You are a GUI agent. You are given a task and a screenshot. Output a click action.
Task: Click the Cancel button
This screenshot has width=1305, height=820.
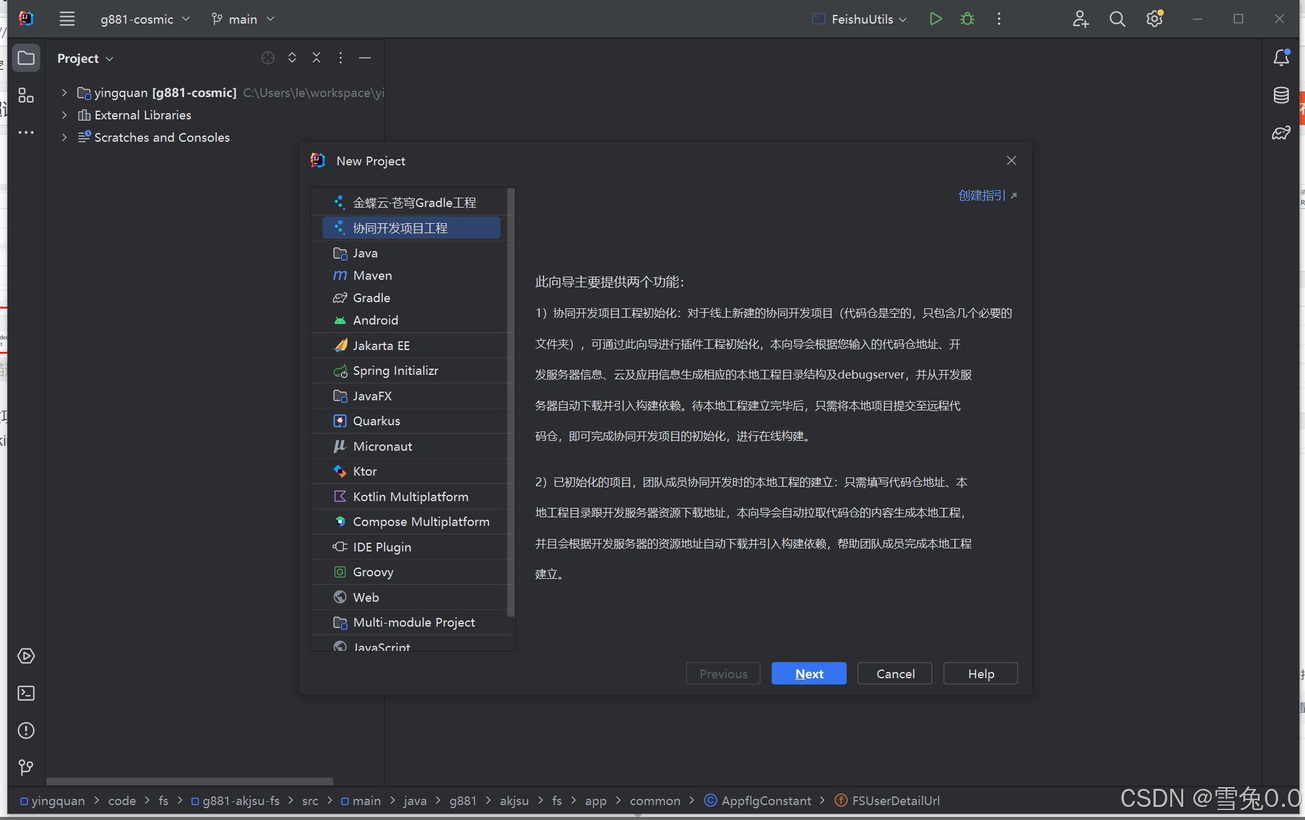point(895,673)
